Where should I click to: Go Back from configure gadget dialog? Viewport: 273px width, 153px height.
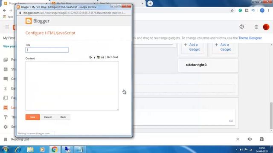[63, 117]
